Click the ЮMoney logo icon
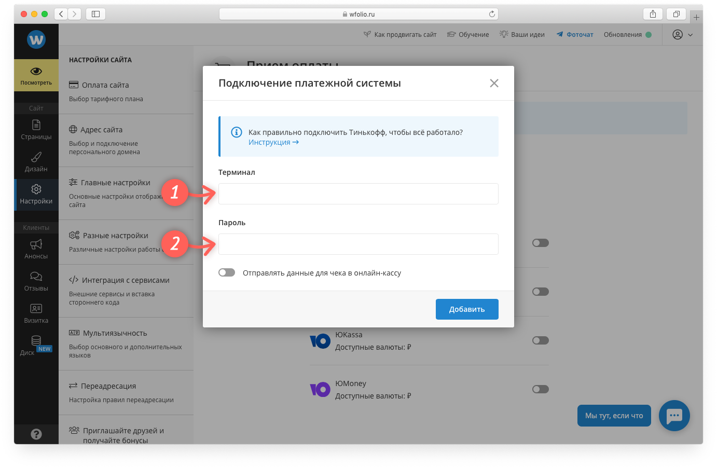717x467 pixels. 320,389
